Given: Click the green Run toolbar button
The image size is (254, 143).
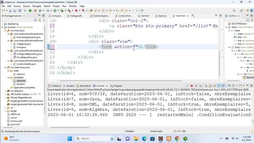Looking at the screenshot, I should coord(55,11).
